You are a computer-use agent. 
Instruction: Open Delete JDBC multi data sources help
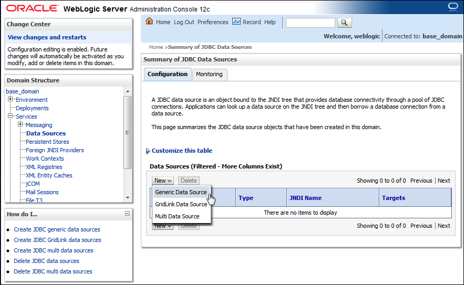click(x=53, y=271)
